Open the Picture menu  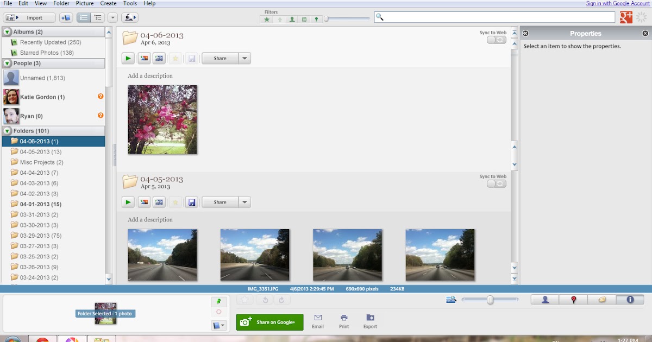[85, 3]
